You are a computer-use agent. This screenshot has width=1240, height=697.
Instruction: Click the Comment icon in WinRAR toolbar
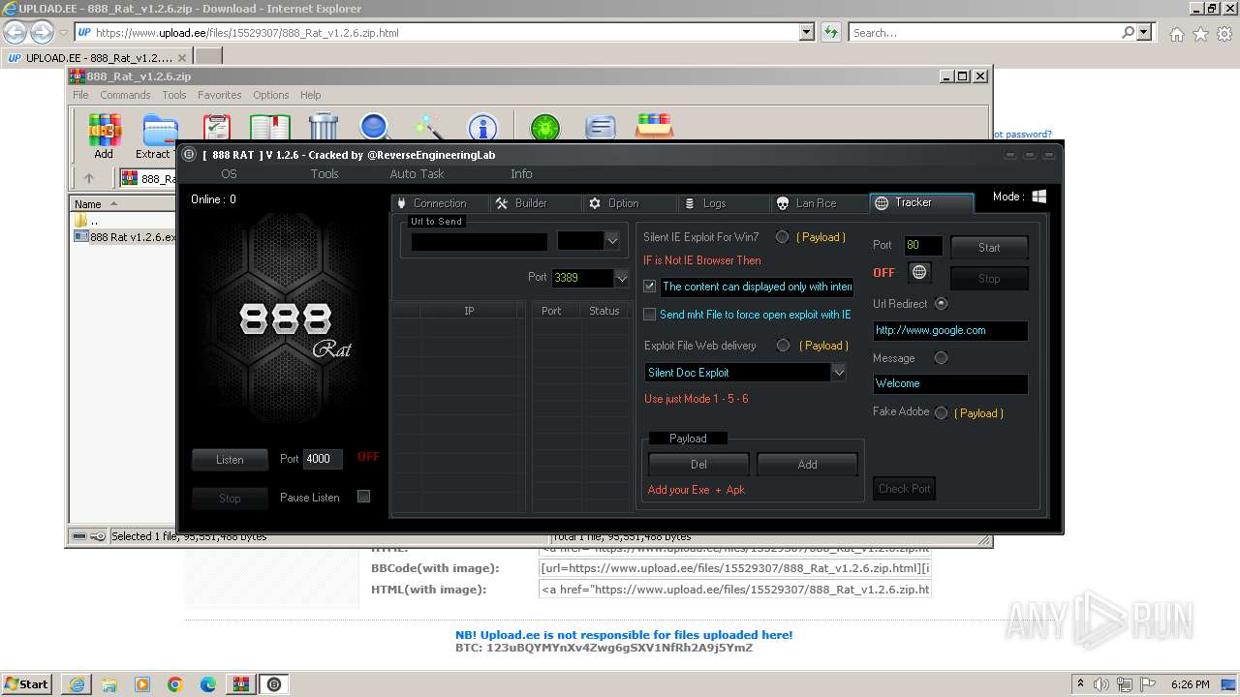click(601, 128)
